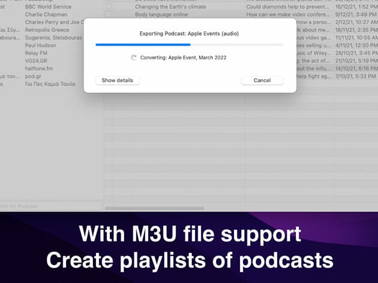
Task: Tick the checkbox for Changing the Earth's climate
Action: point(109,7)
